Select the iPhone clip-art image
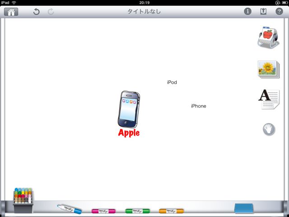The width and height of the screenshot is (289, 217). (129, 109)
